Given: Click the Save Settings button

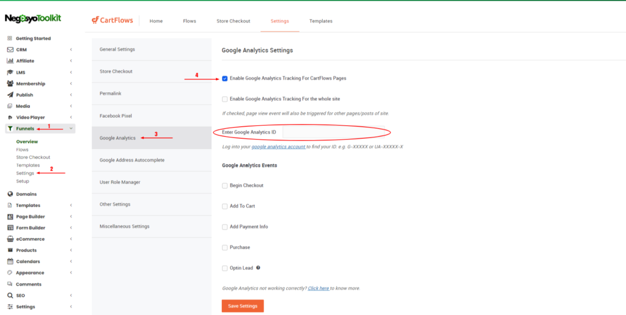Looking at the screenshot, I should (x=243, y=306).
